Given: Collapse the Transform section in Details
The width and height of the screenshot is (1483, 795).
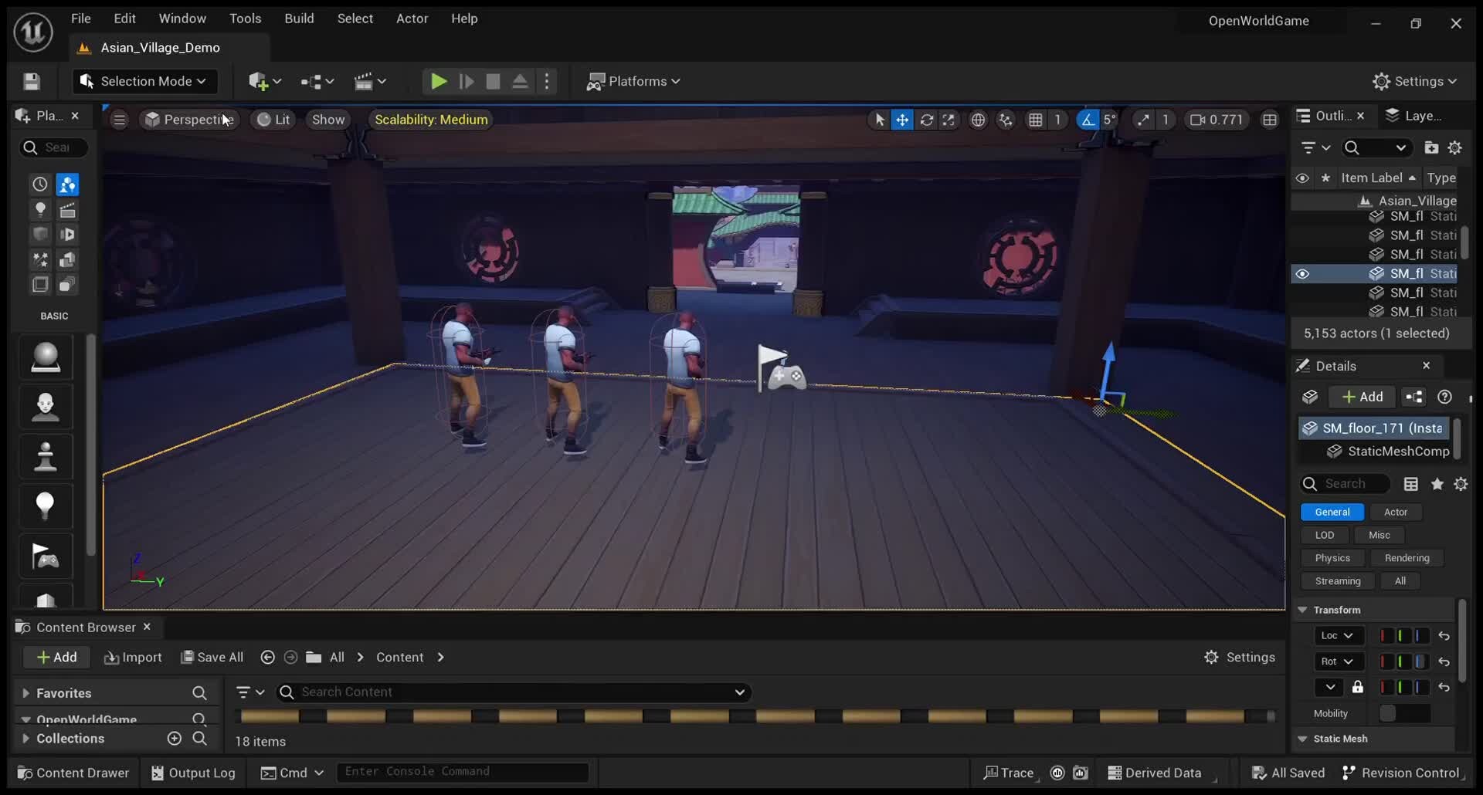Looking at the screenshot, I should (x=1303, y=610).
